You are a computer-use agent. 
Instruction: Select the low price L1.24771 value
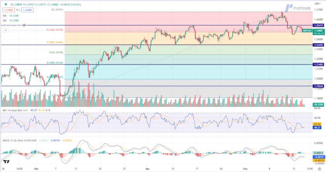click(x=41, y=4)
